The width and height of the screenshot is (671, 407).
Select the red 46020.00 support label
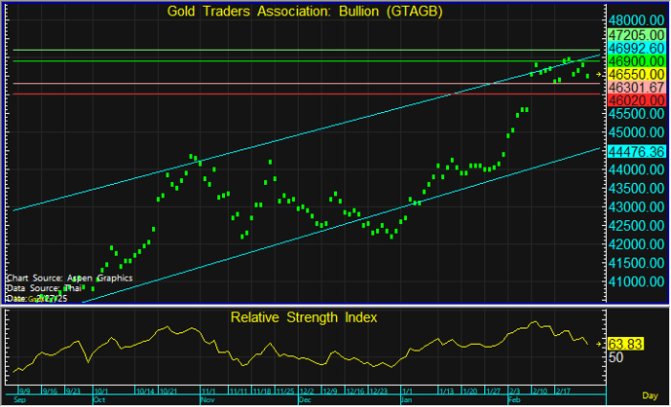coord(635,100)
